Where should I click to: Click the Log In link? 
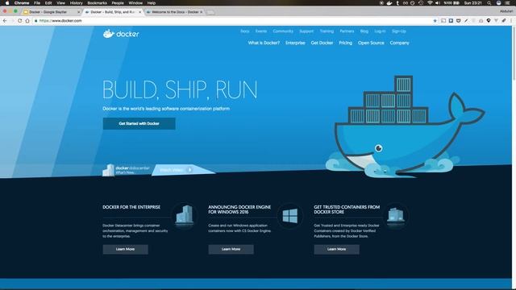pyautogui.click(x=380, y=31)
